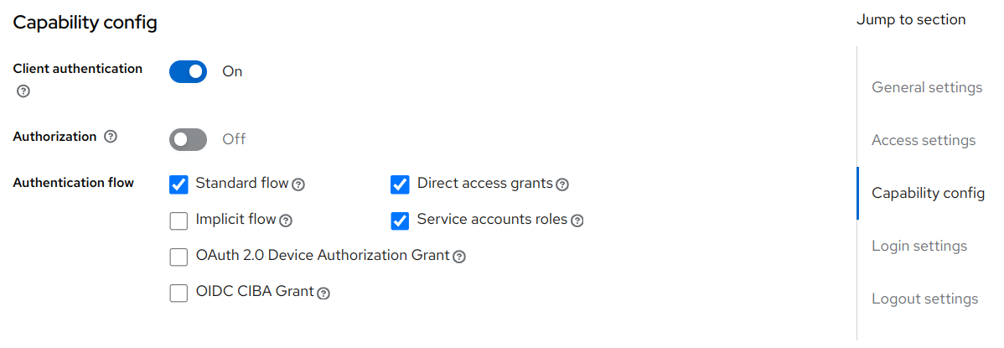Navigate to Login settings section
This screenshot has width=1004, height=348.
(x=919, y=246)
